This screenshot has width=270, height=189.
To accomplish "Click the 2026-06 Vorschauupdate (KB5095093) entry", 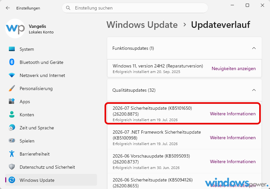I will (184, 161).
